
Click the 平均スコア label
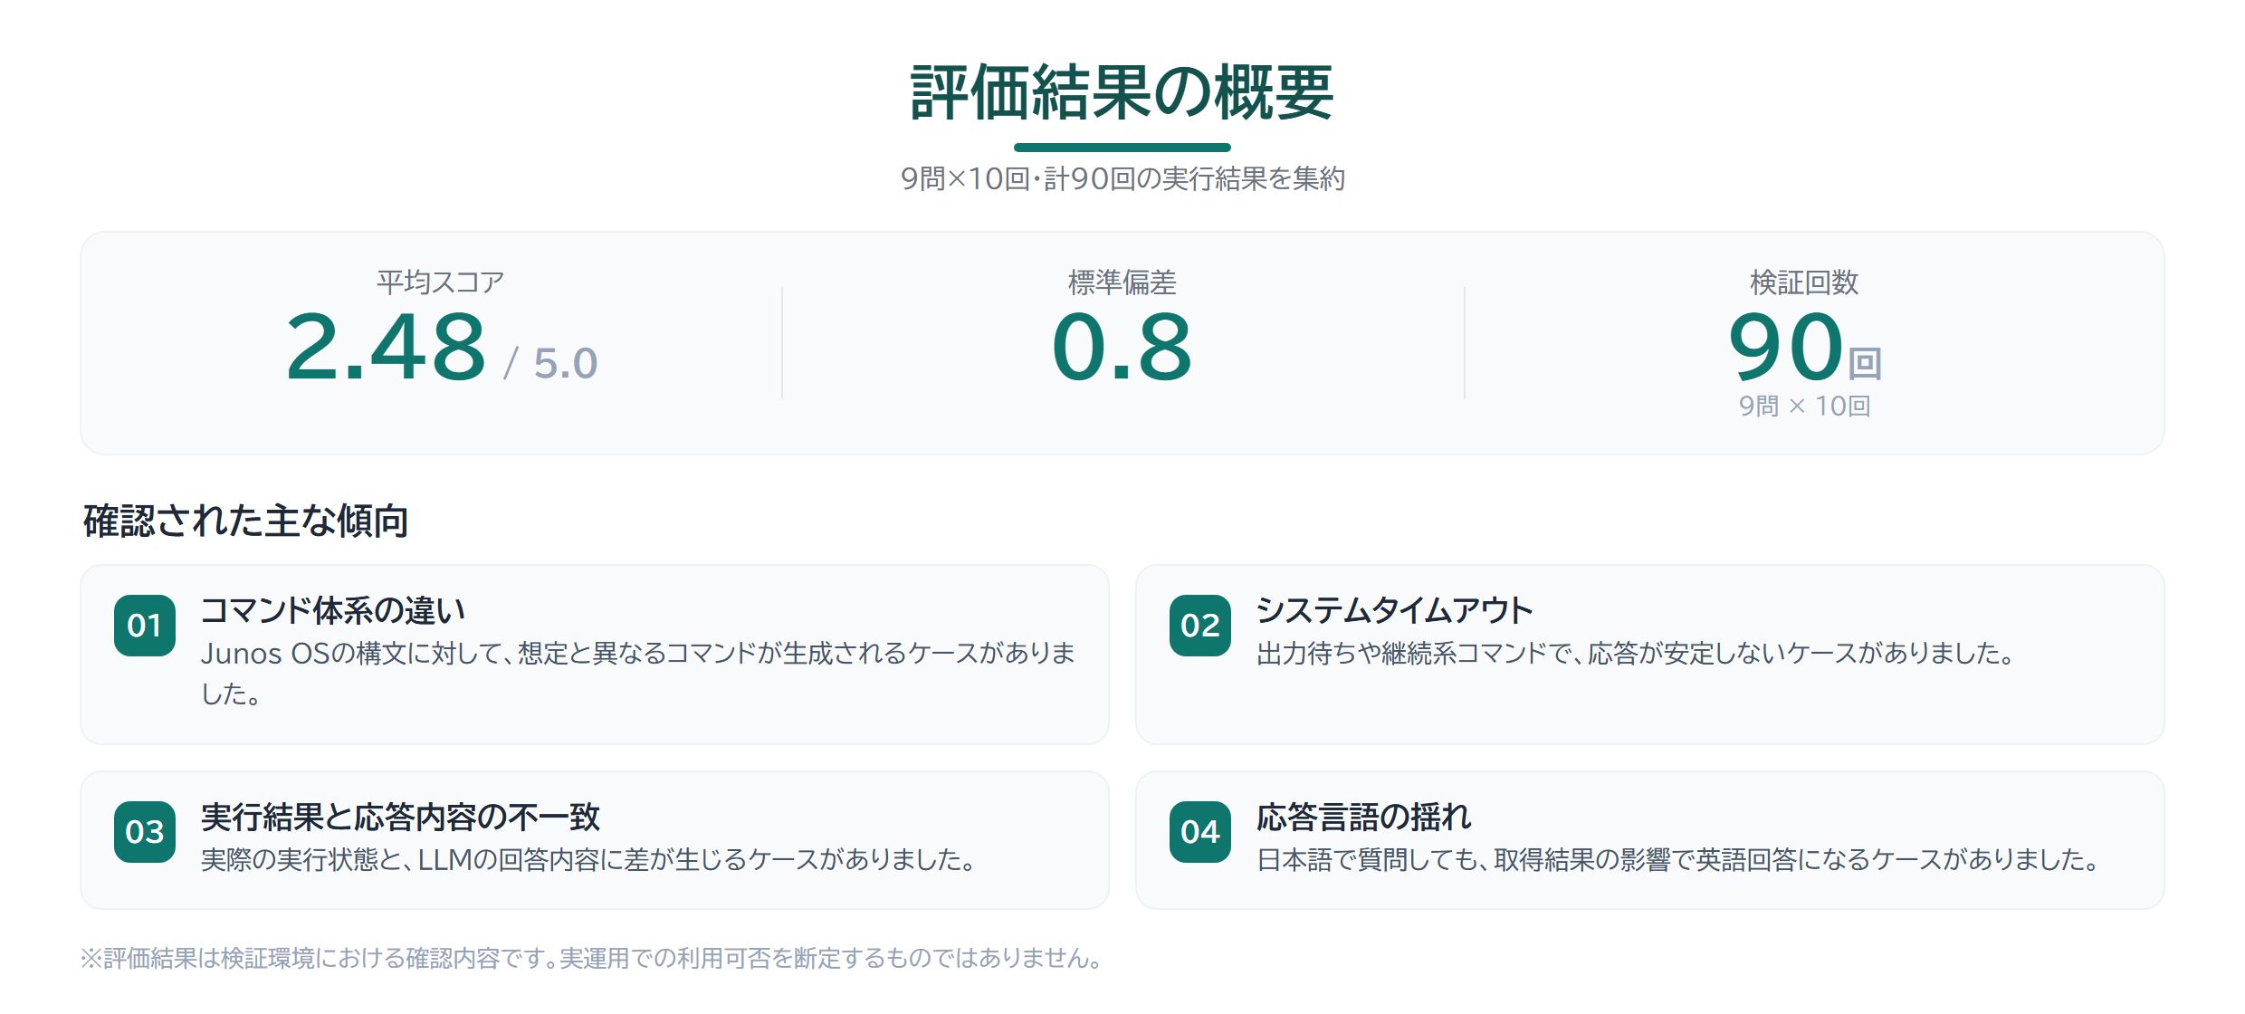441,282
